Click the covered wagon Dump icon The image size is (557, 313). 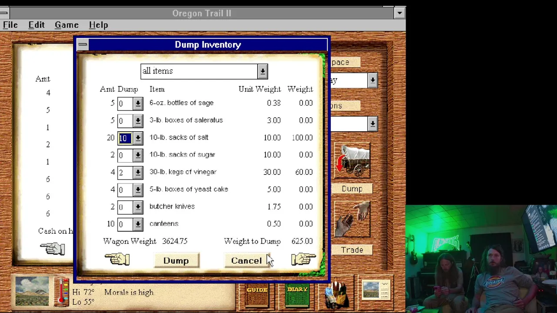click(352, 161)
